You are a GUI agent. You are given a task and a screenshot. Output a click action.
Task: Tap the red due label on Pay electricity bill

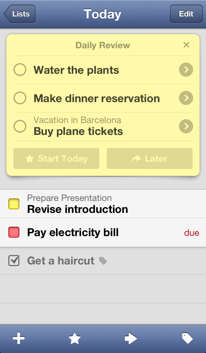click(192, 232)
